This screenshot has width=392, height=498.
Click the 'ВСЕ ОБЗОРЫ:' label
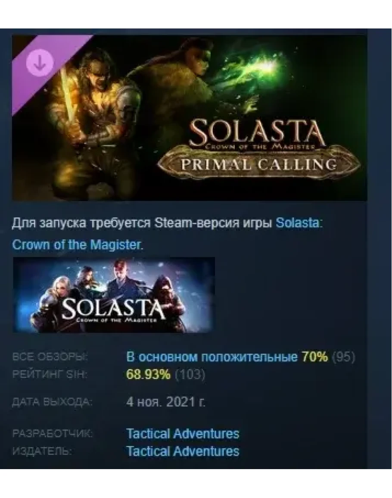(x=50, y=357)
